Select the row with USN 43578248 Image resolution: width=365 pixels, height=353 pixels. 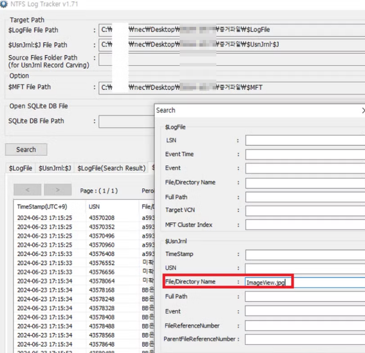click(84, 299)
